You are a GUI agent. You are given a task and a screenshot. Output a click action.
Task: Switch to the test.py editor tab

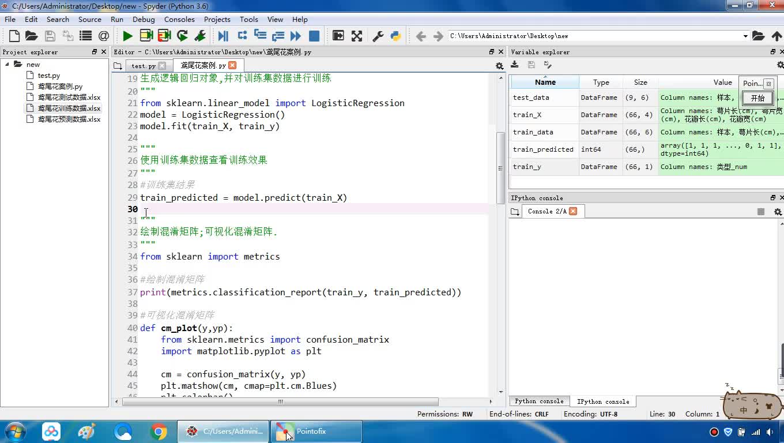pyautogui.click(x=143, y=66)
